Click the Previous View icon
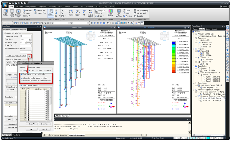The image size is (231, 141). [18, 12]
